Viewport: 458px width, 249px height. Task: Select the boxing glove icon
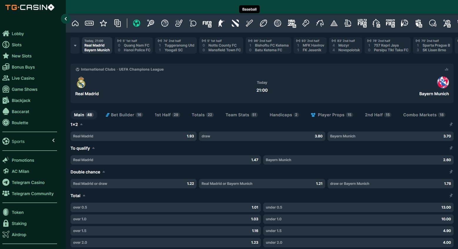(306, 23)
